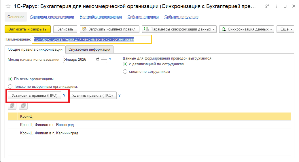Click Установить правила (НКО) button
299x162 pixels.
click(x=35, y=95)
